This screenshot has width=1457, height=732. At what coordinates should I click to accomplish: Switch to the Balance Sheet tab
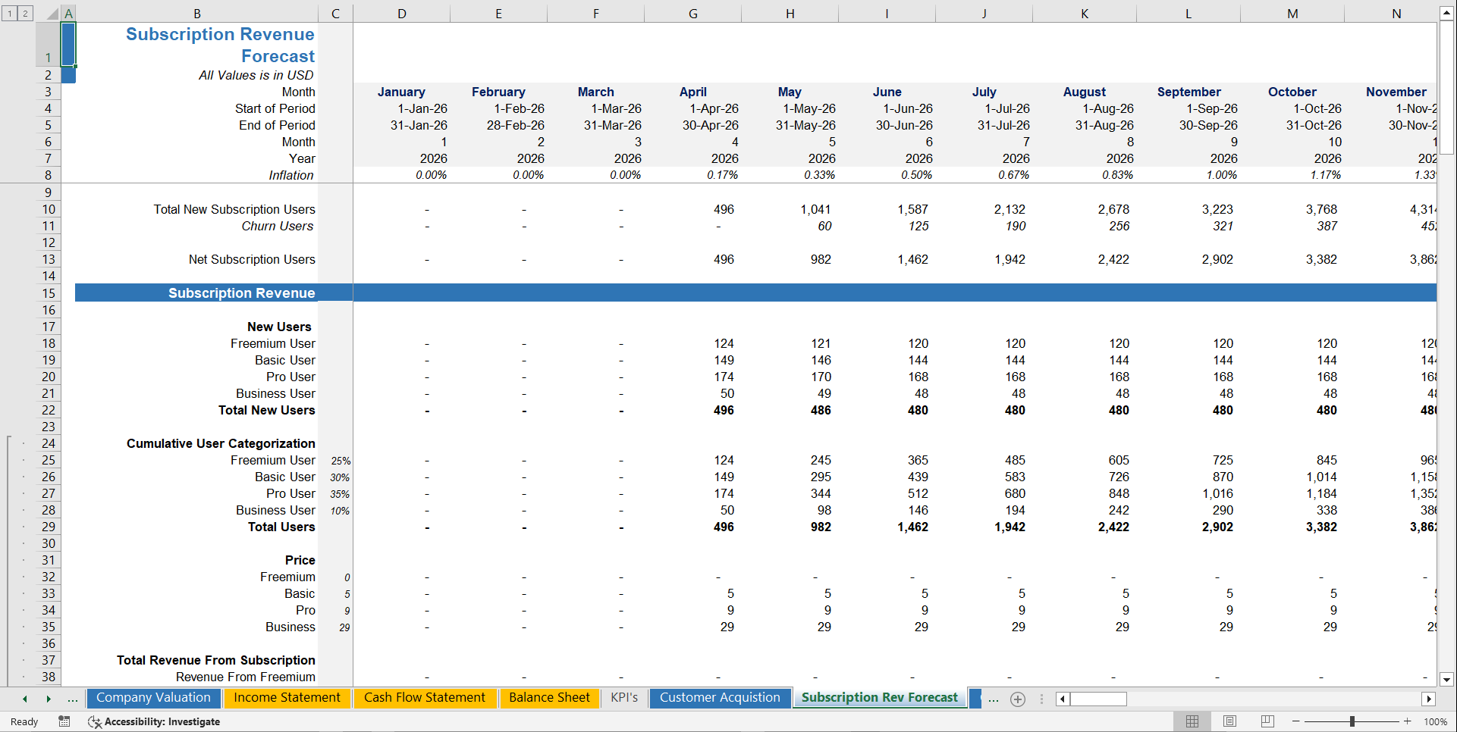549,697
